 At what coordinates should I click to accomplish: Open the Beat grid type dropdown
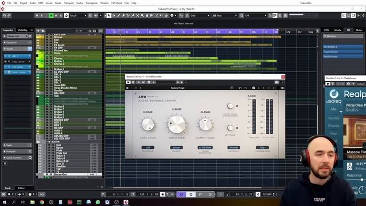click(225, 15)
